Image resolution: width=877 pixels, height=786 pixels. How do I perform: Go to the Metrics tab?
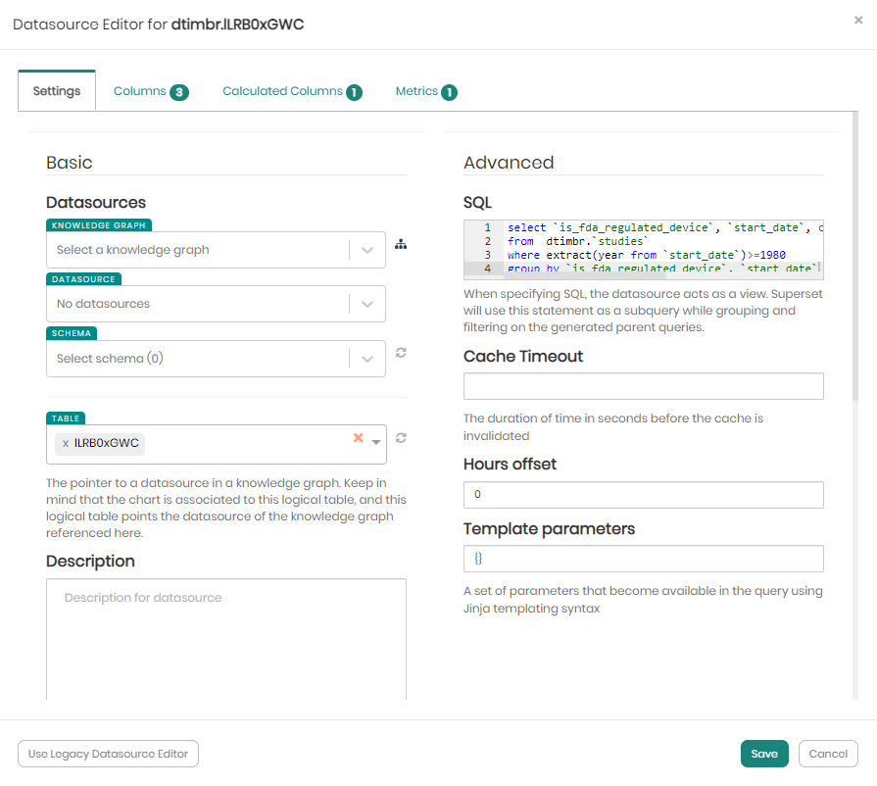425,91
